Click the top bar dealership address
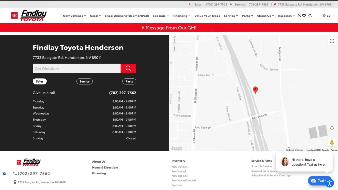The width and height of the screenshot is (338, 190). click(x=305, y=4)
